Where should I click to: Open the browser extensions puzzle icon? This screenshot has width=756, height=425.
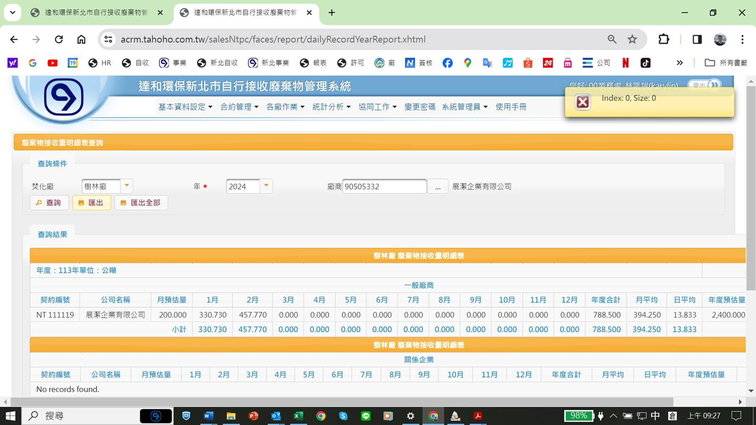[x=663, y=39]
